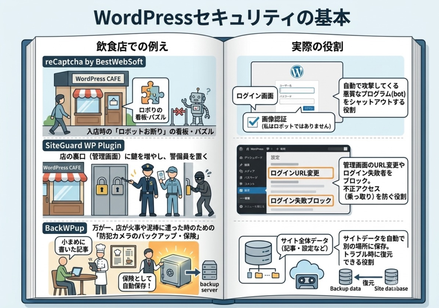The height and width of the screenshot is (308, 439).
Task: Click the backup server text label
Action: pyautogui.click(x=209, y=287)
